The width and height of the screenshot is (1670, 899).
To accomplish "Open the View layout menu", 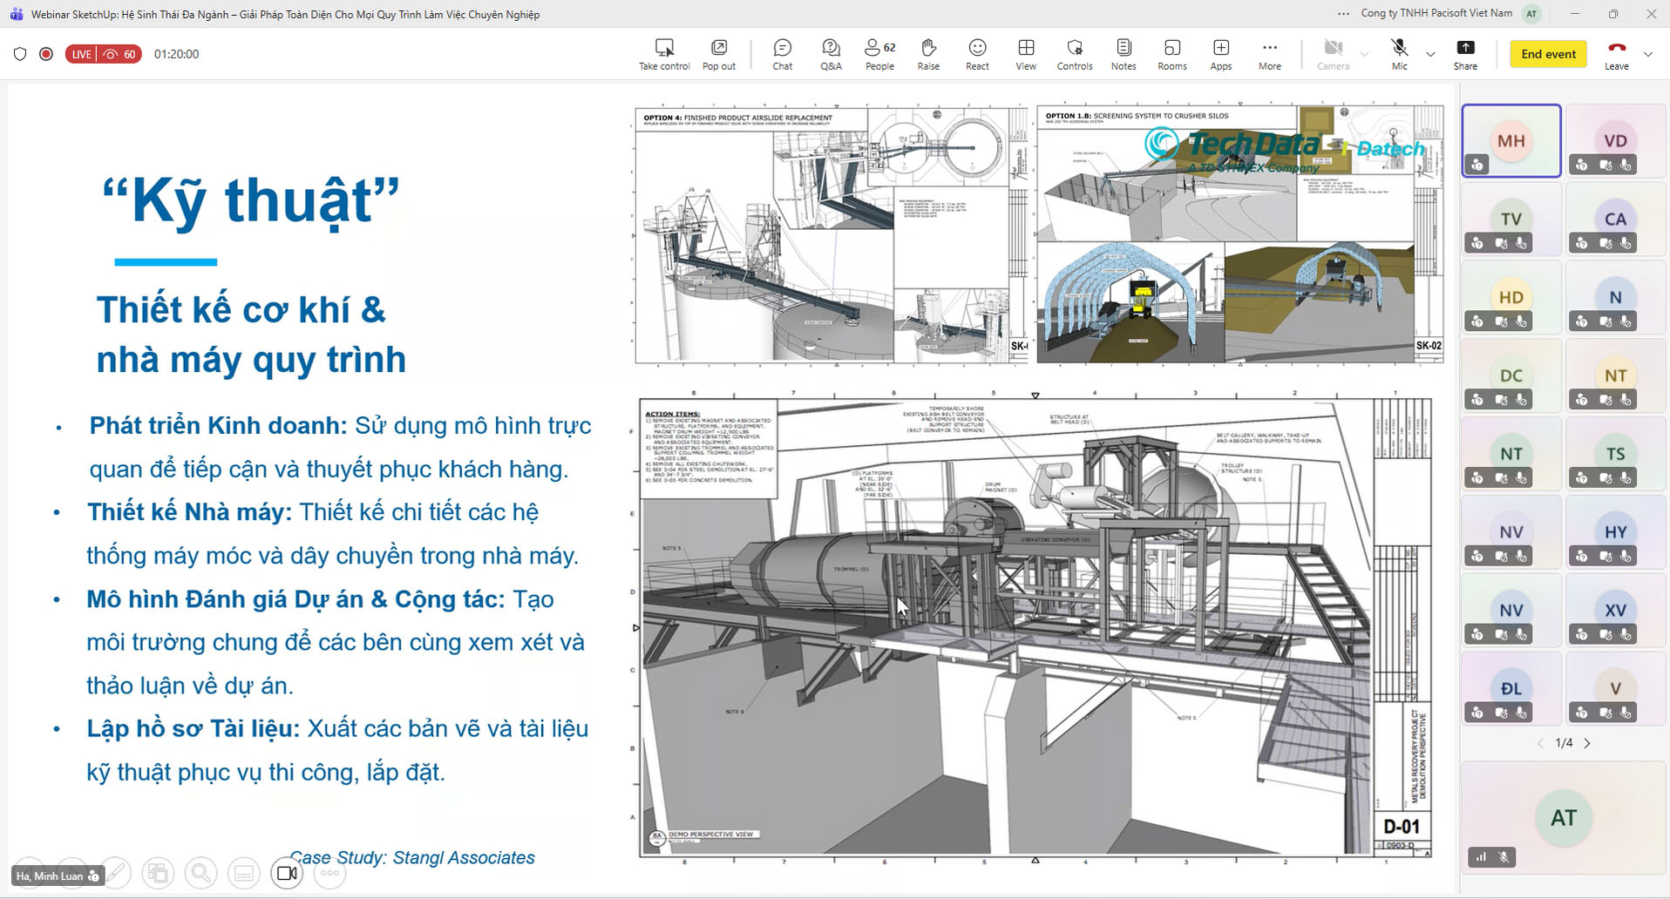I will point(1026,53).
